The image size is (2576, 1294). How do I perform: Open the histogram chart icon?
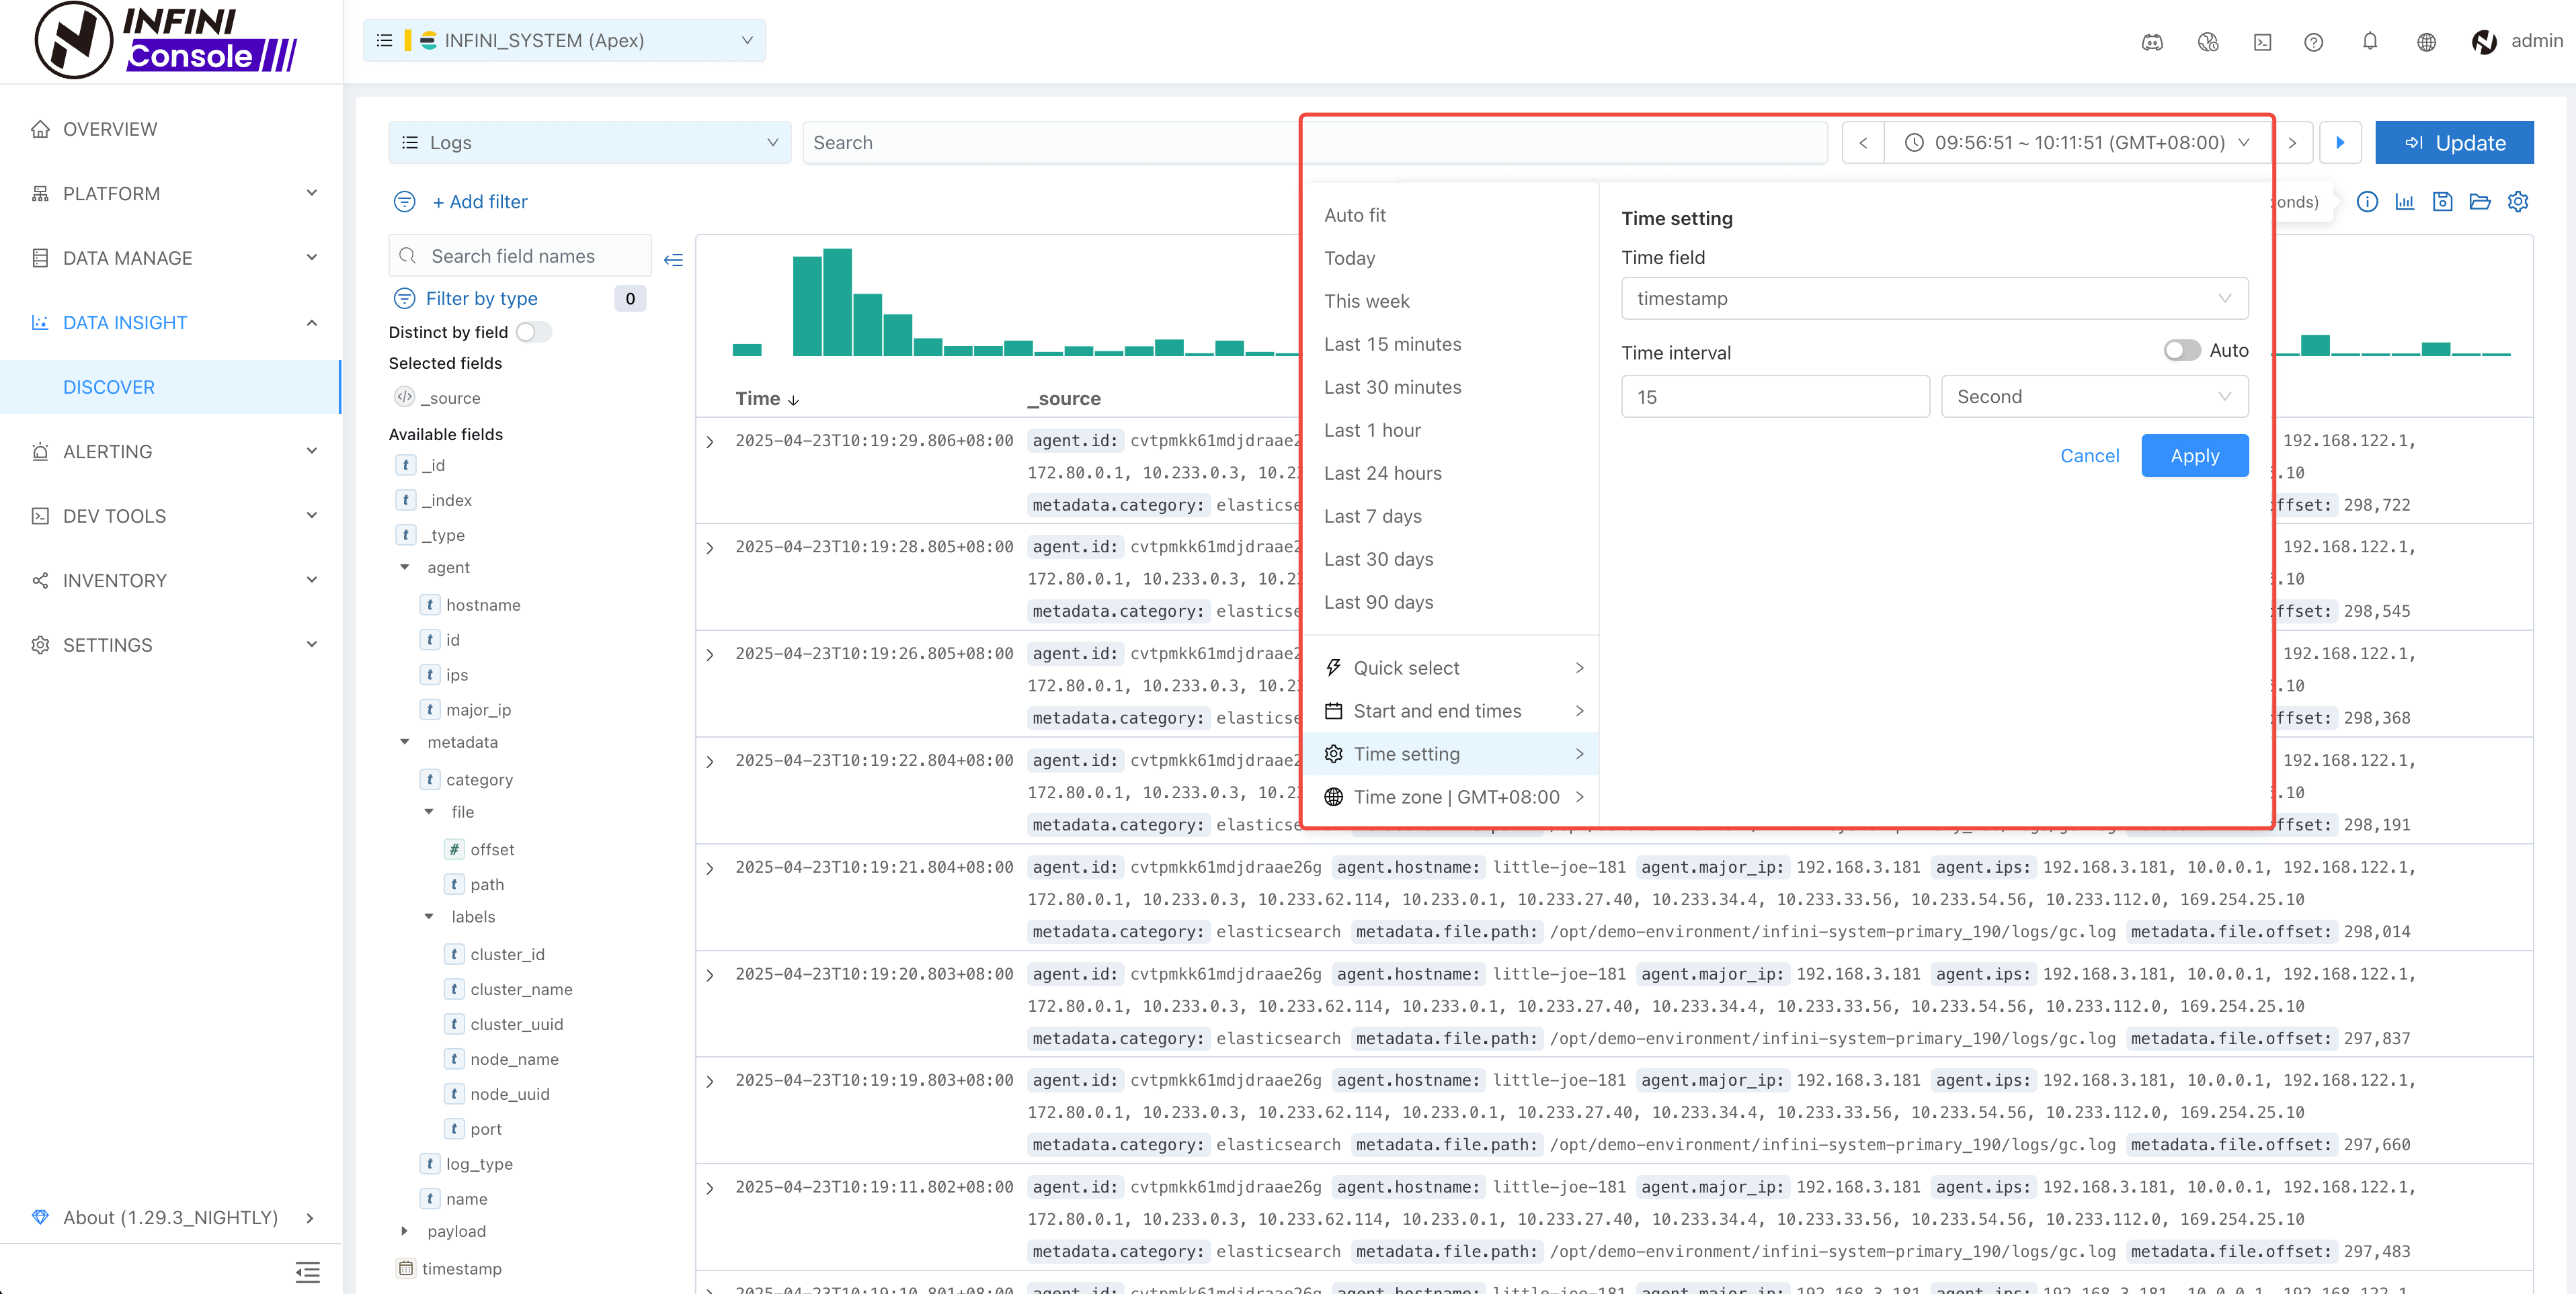pyautogui.click(x=2404, y=202)
